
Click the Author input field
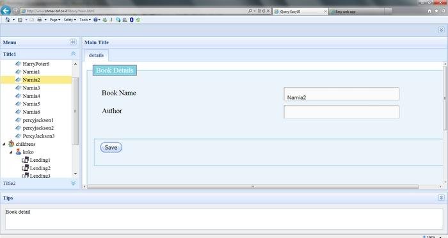[341, 112]
